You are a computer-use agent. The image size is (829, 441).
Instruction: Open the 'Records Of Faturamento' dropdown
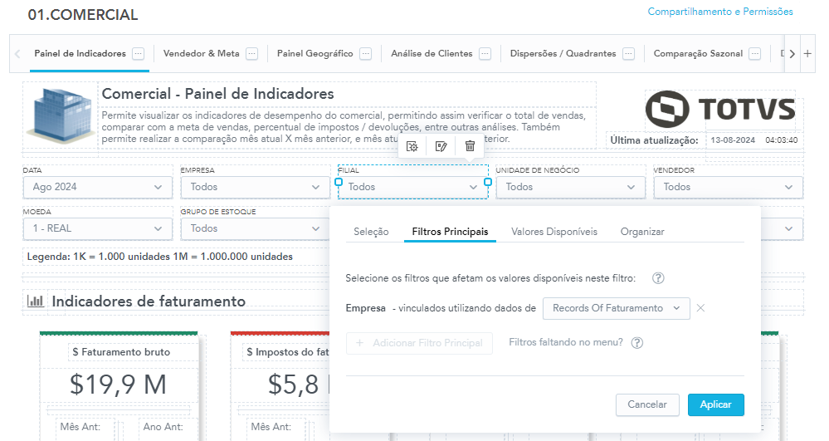(616, 308)
